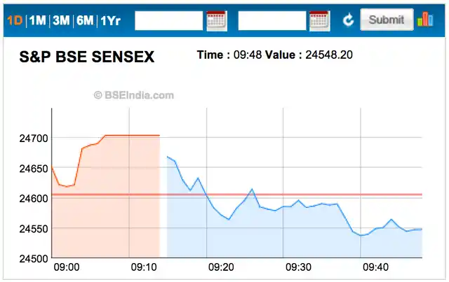The height and width of the screenshot is (282, 449).
Task: Click the Submit button
Action: pyautogui.click(x=387, y=20)
